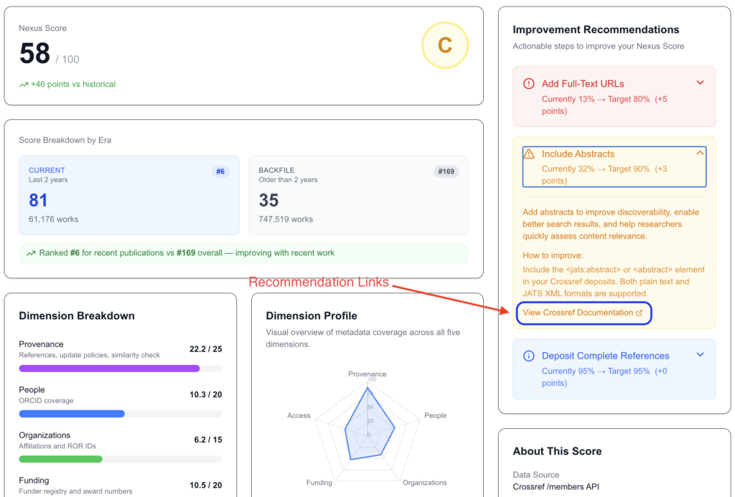Click the #169 rank badge in Backfile card

pos(446,171)
